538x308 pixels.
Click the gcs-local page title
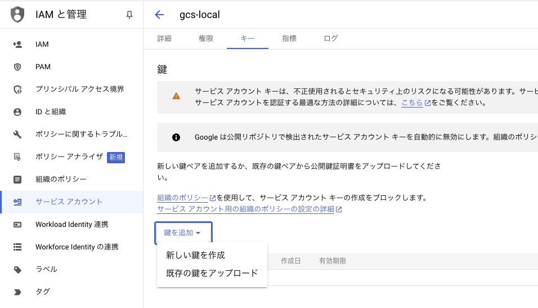(x=200, y=15)
